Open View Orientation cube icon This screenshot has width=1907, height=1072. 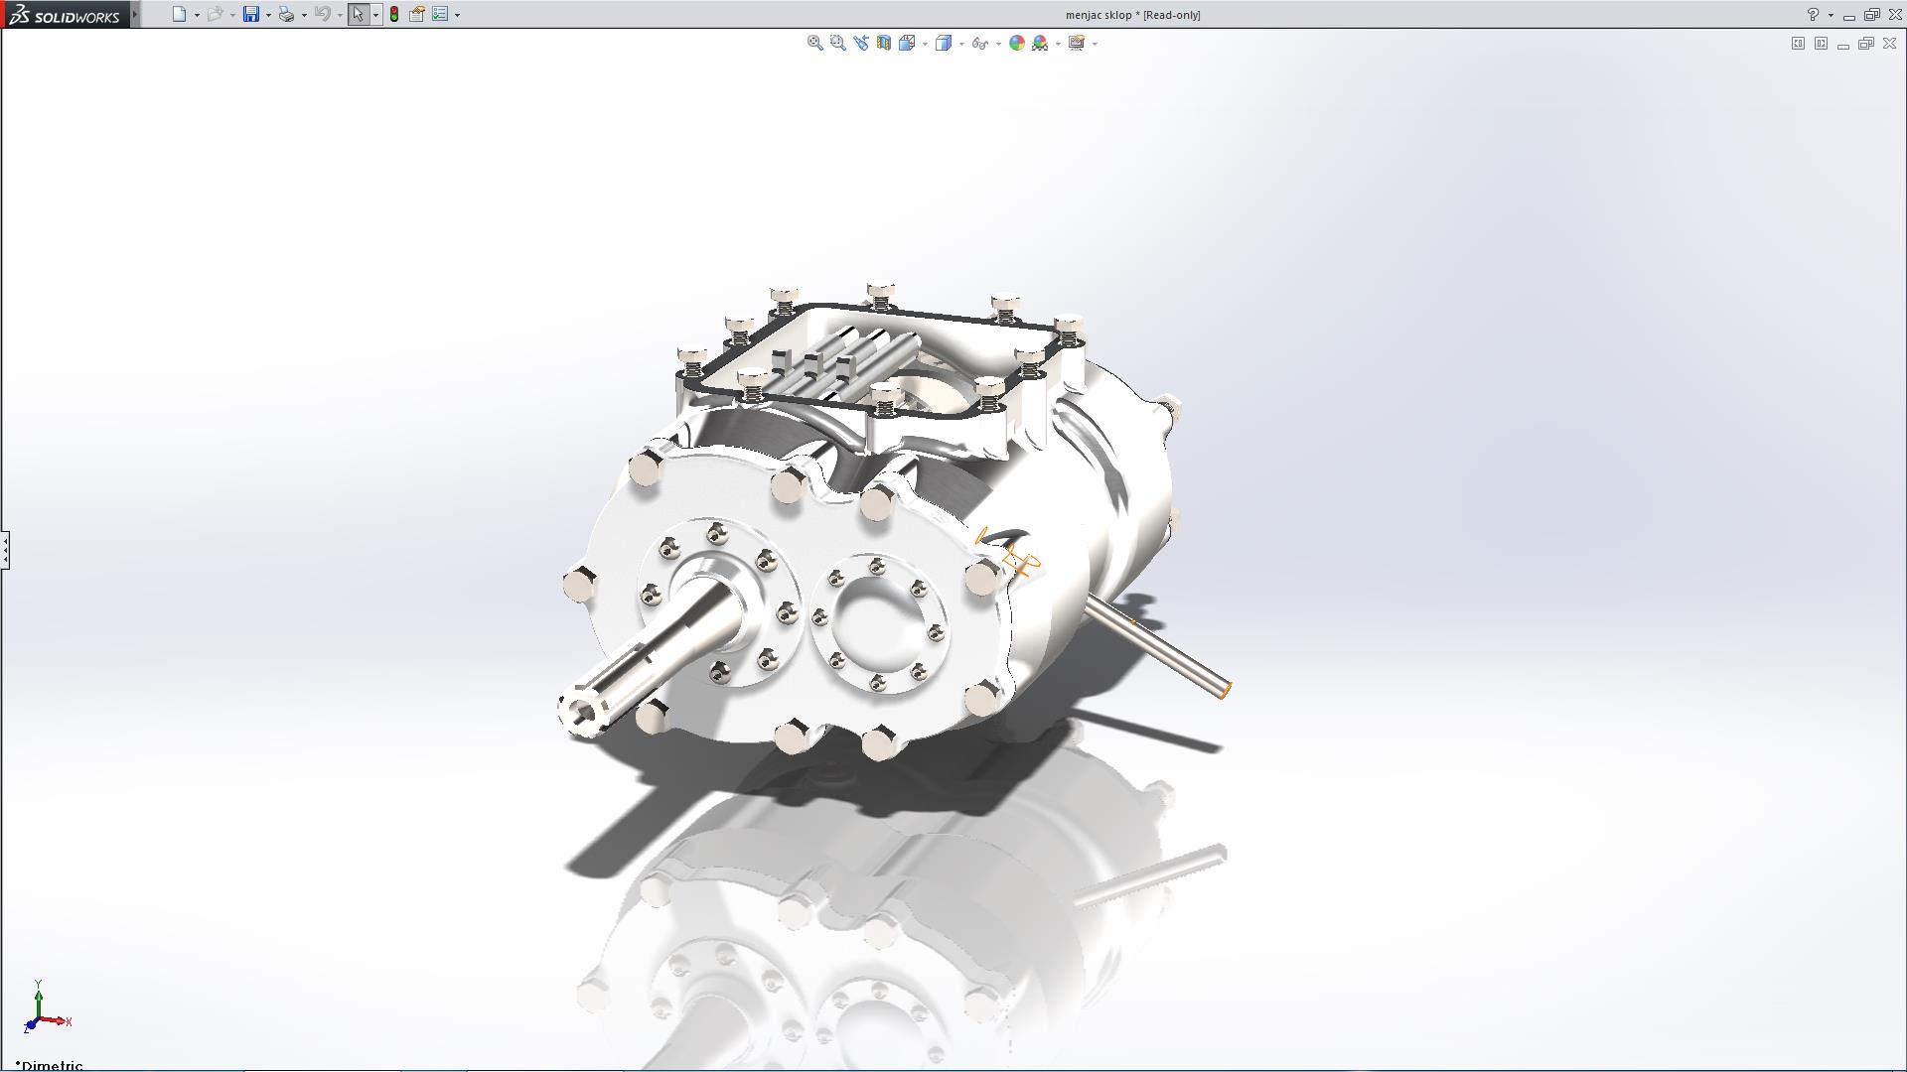coord(907,43)
